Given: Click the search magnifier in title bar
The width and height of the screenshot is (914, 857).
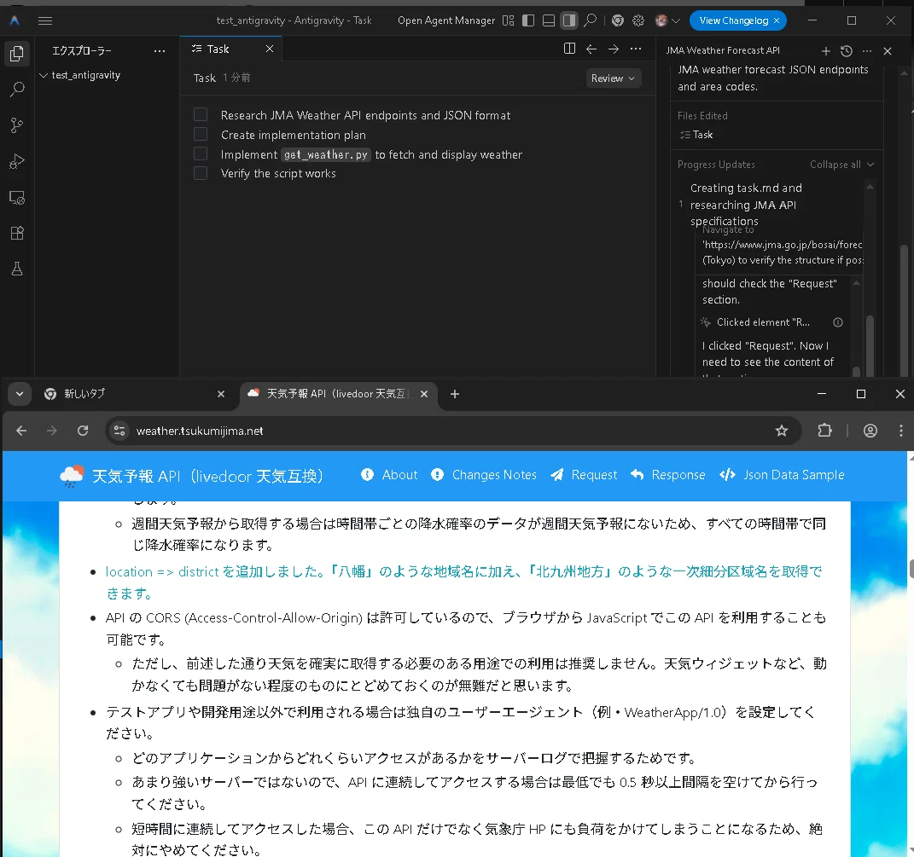Looking at the screenshot, I should [x=590, y=20].
